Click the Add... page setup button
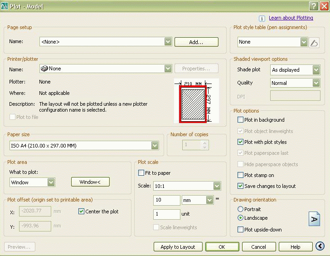The width and height of the screenshot is (330, 256). click(196, 42)
